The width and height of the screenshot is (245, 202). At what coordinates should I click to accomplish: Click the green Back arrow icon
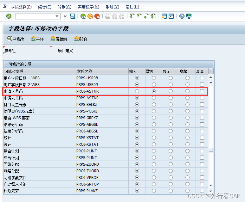(x=83, y=16)
